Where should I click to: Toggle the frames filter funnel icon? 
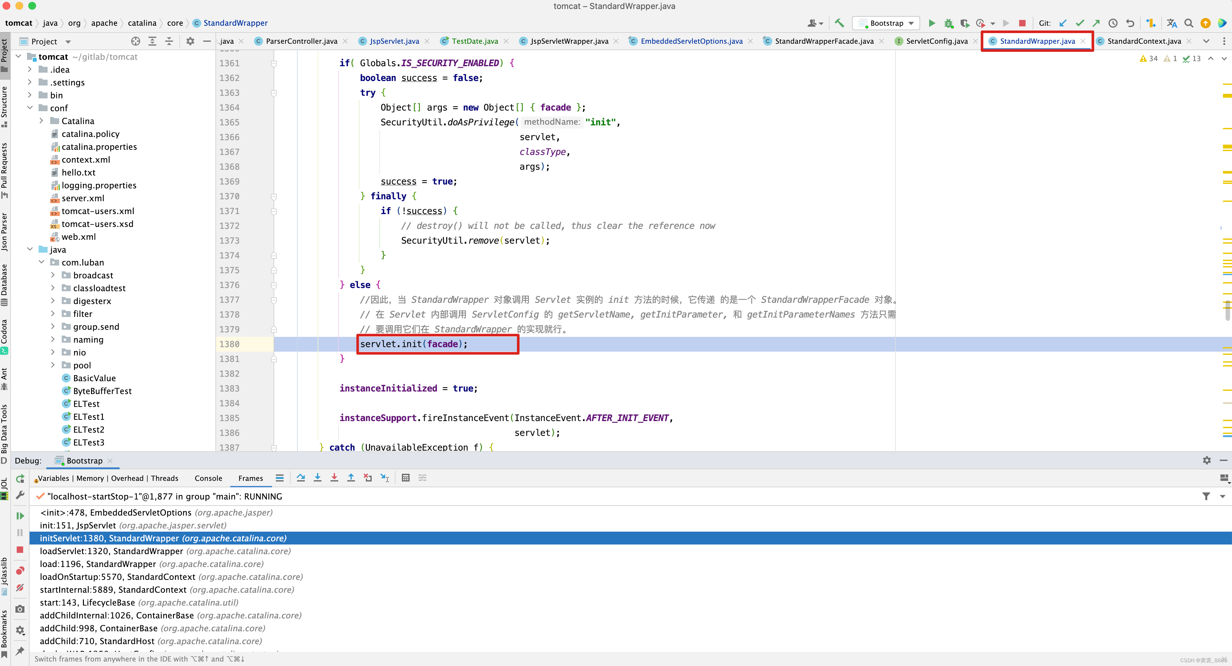(1206, 496)
